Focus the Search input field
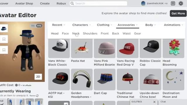 tap(98, 3)
